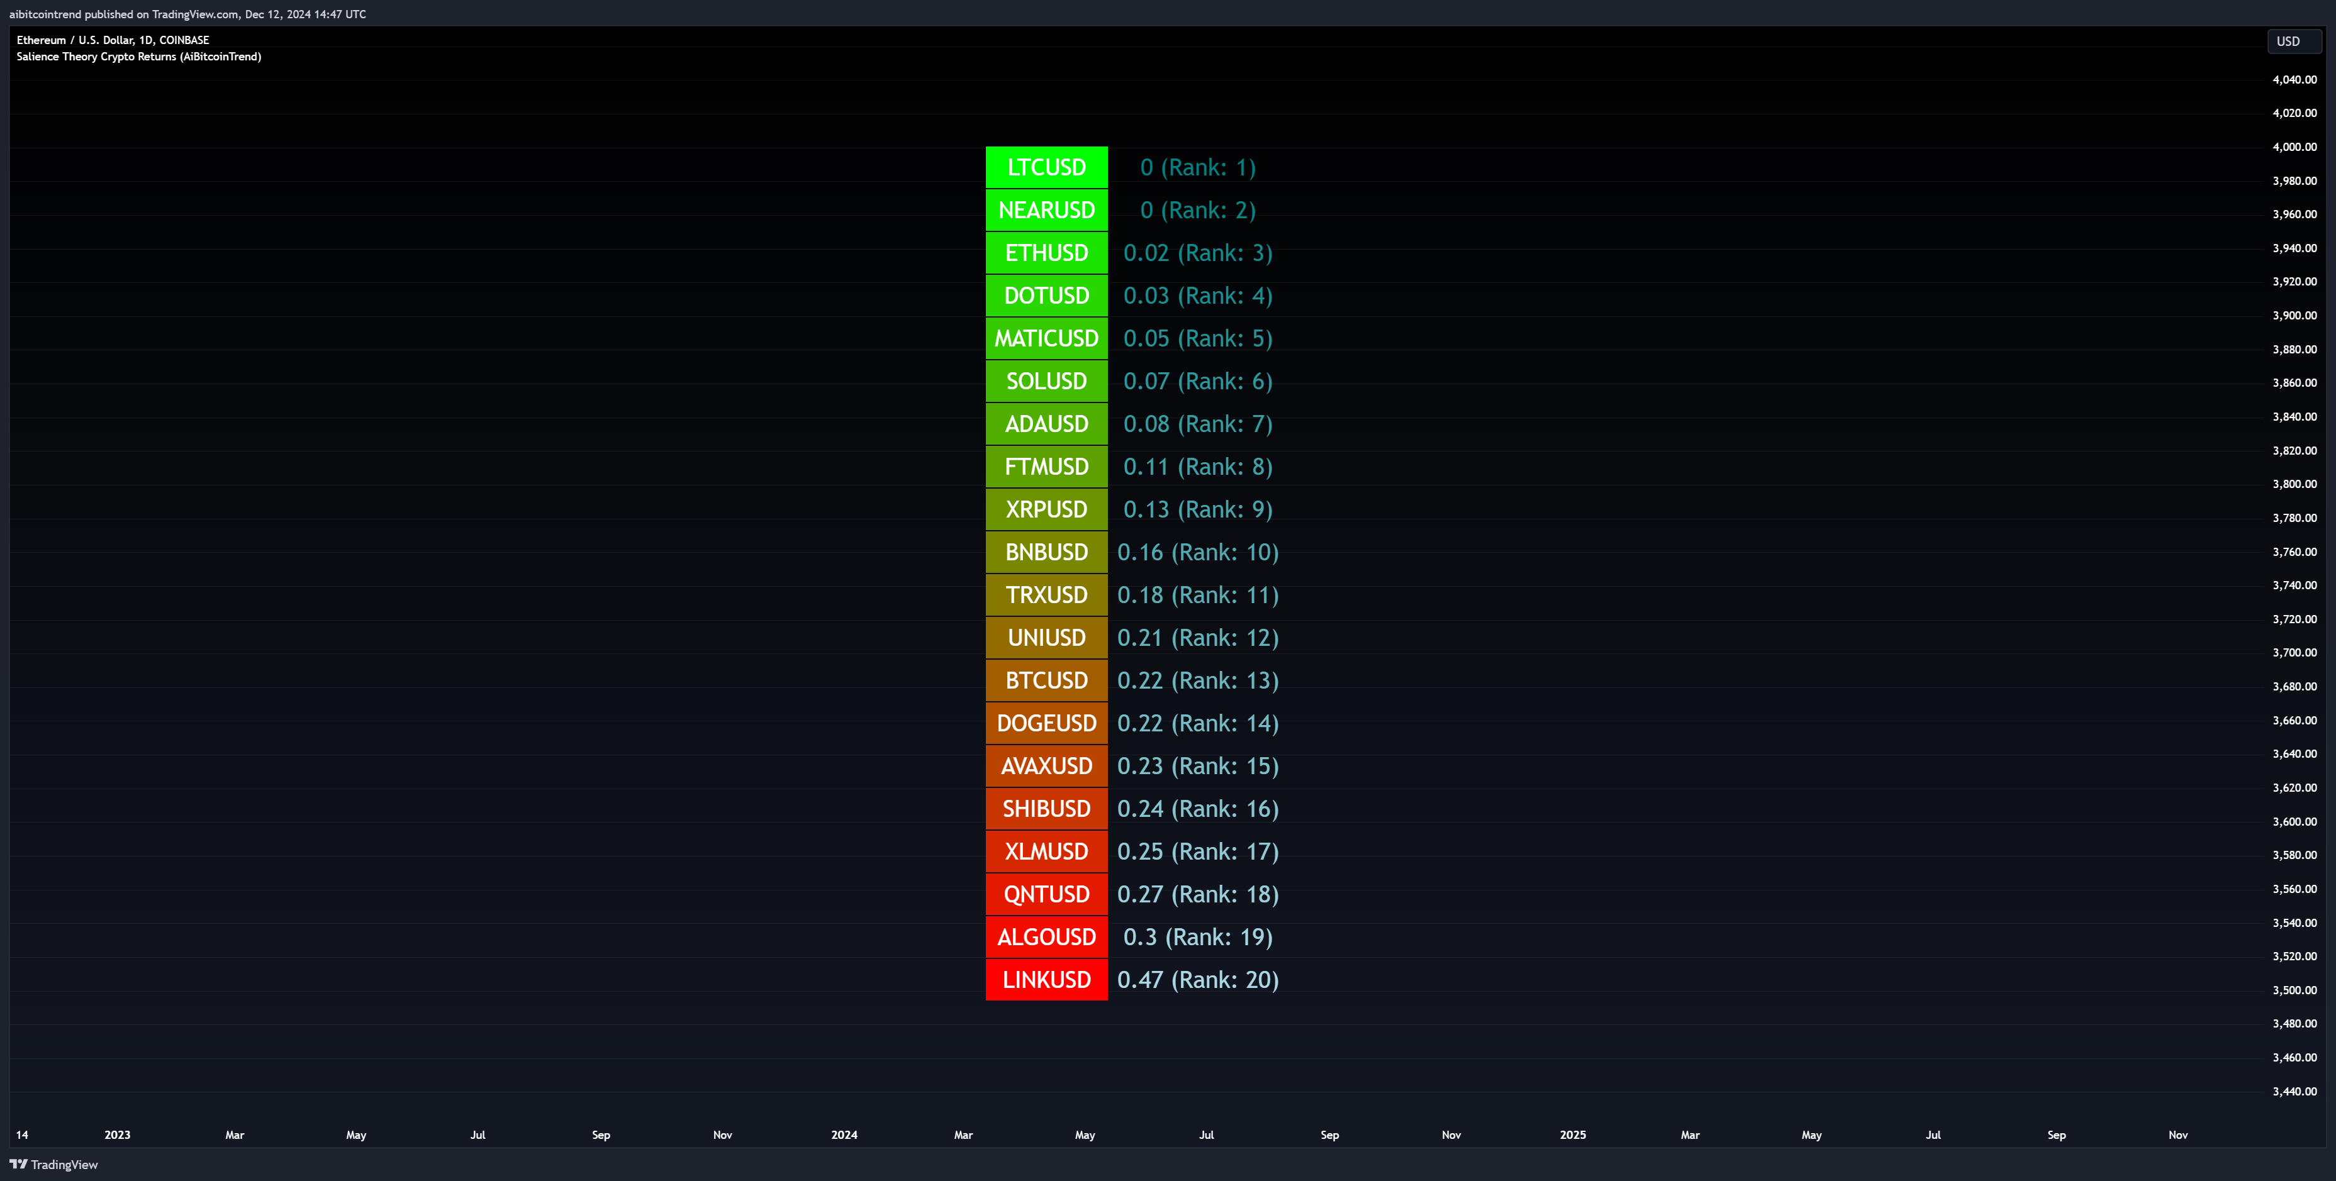Select the SHIBUSD symbol cell

point(1046,809)
